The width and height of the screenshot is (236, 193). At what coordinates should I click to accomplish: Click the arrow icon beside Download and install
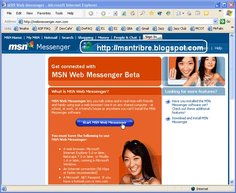pos(168,118)
